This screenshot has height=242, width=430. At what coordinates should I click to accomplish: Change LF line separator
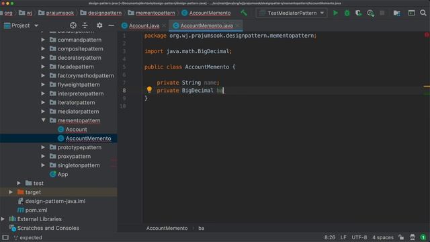343,237
